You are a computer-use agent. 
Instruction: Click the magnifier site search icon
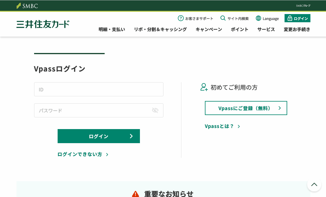pos(223,18)
